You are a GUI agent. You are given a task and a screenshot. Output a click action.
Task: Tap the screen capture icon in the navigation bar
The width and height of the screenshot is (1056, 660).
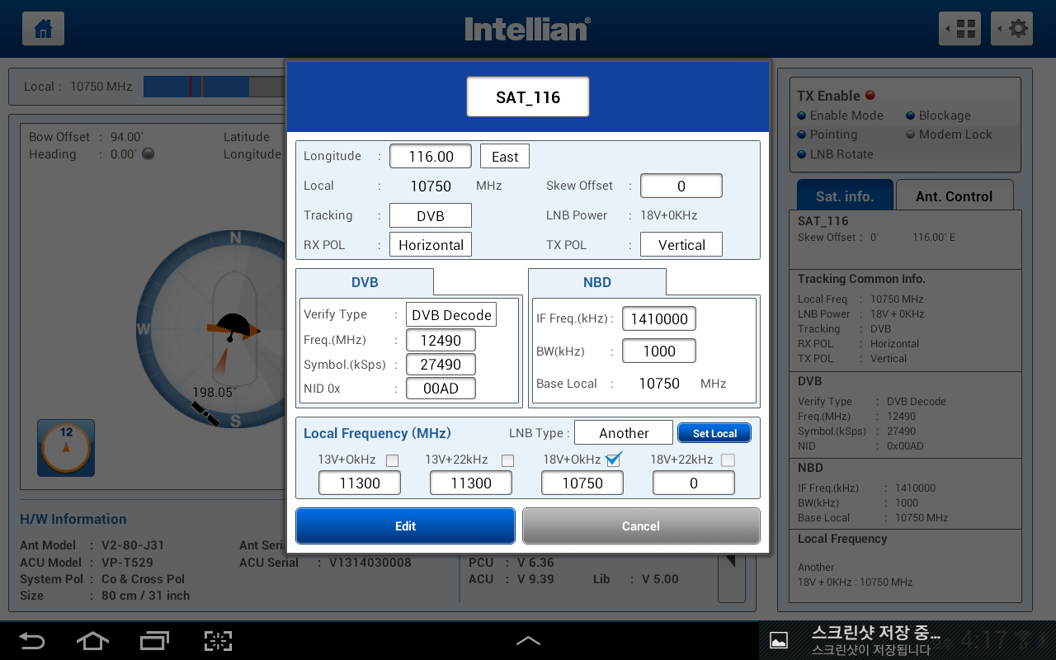[218, 640]
